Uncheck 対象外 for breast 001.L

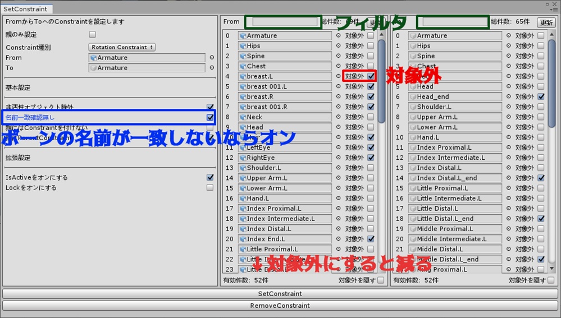click(x=371, y=86)
